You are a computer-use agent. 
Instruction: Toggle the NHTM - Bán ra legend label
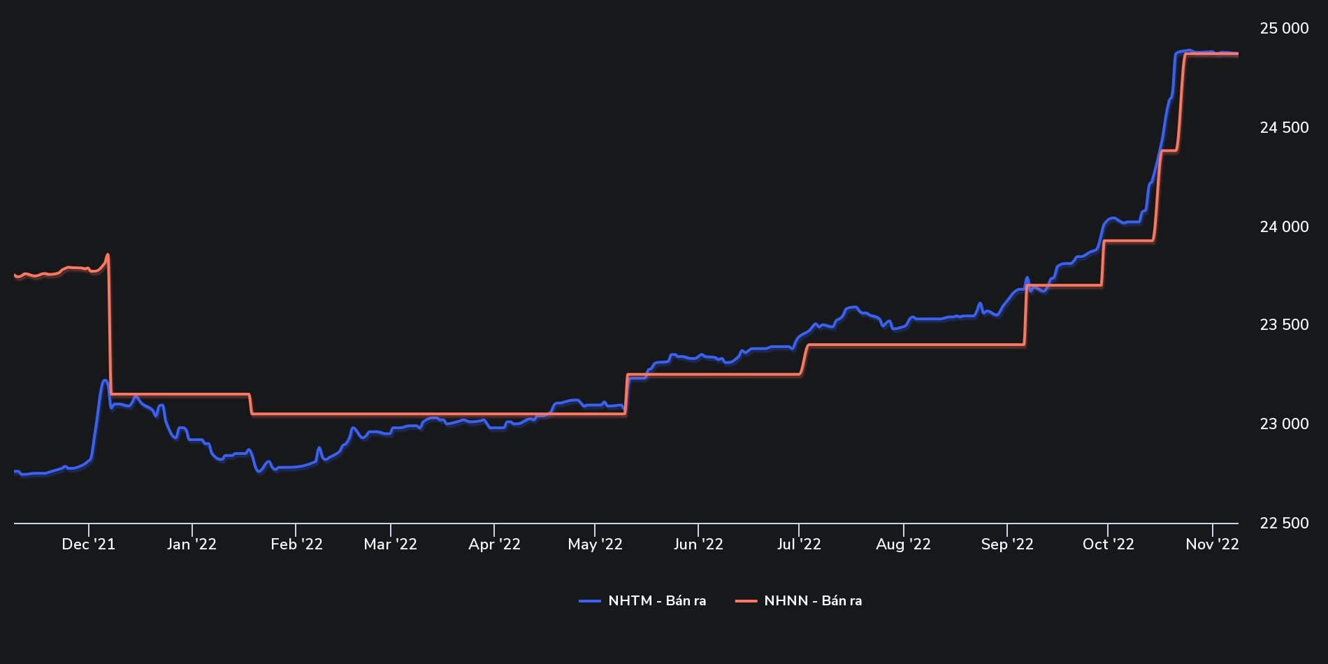click(656, 601)
